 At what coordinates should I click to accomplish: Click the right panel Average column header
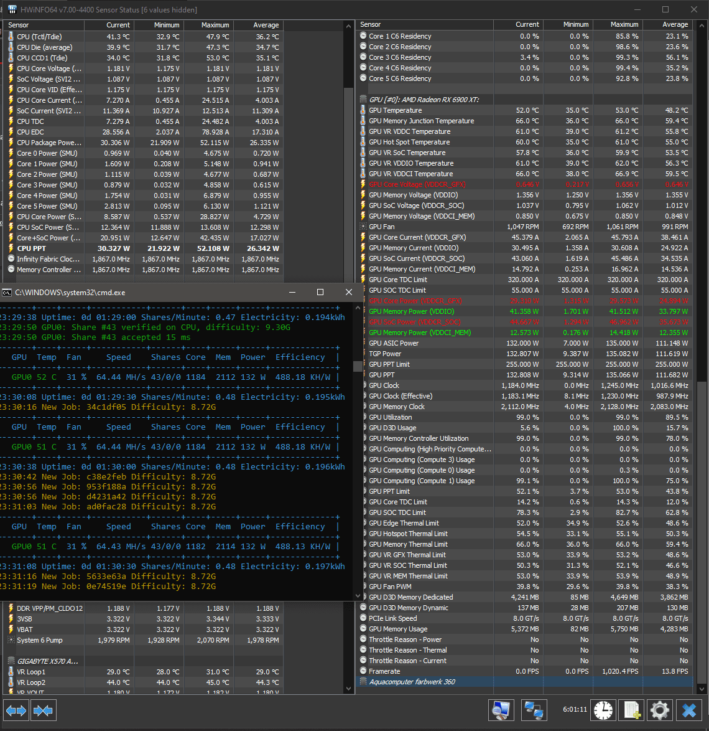(x=667, y=25)
